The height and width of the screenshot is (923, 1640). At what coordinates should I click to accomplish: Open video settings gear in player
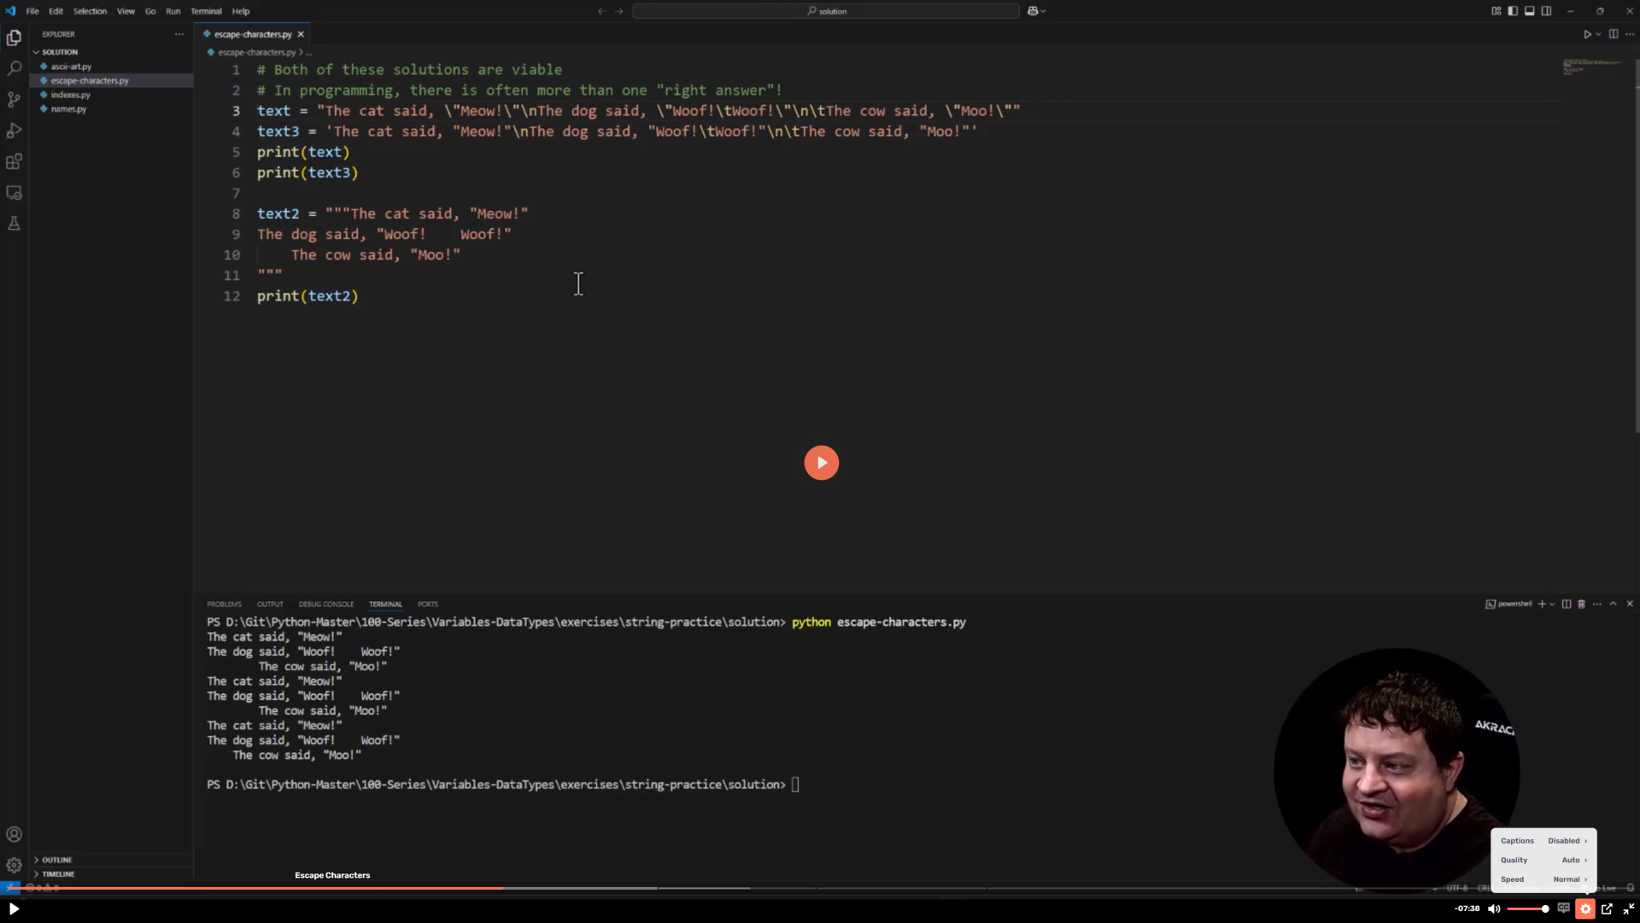coord(1585,908)
